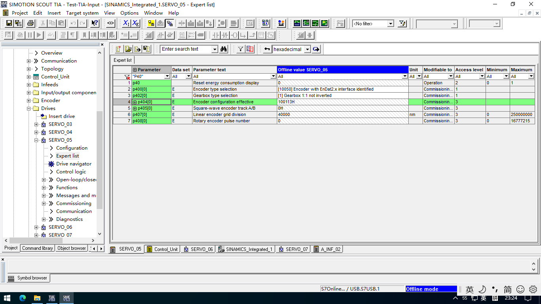
Task: Expand the p404[0] parameter bits
Action: pos(135,102)
